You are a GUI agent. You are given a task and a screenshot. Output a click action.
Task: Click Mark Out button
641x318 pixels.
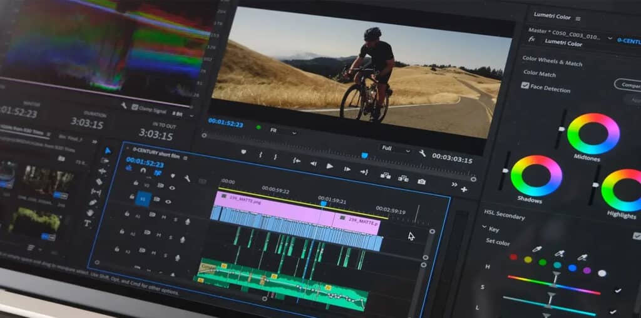pyautogui.click(x=275, y=157)
